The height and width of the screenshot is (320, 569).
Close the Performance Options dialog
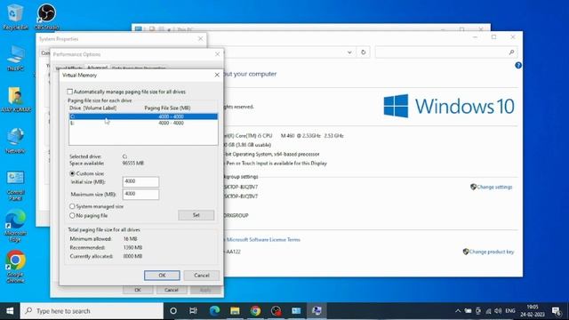click(217, 54)
